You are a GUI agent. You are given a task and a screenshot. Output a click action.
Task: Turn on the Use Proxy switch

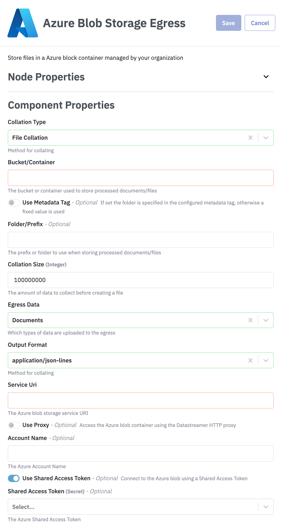pyautogui.click(x=14, y=425)
